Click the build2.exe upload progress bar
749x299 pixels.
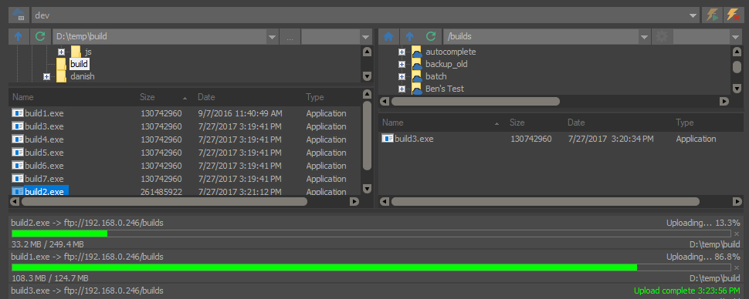371,233
